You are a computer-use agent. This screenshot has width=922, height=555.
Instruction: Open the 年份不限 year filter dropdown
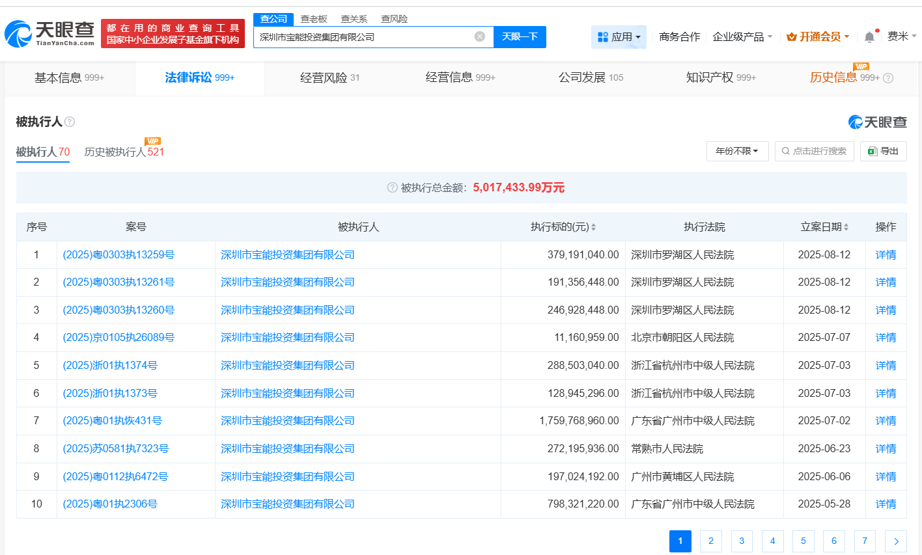tap(737, 151)
